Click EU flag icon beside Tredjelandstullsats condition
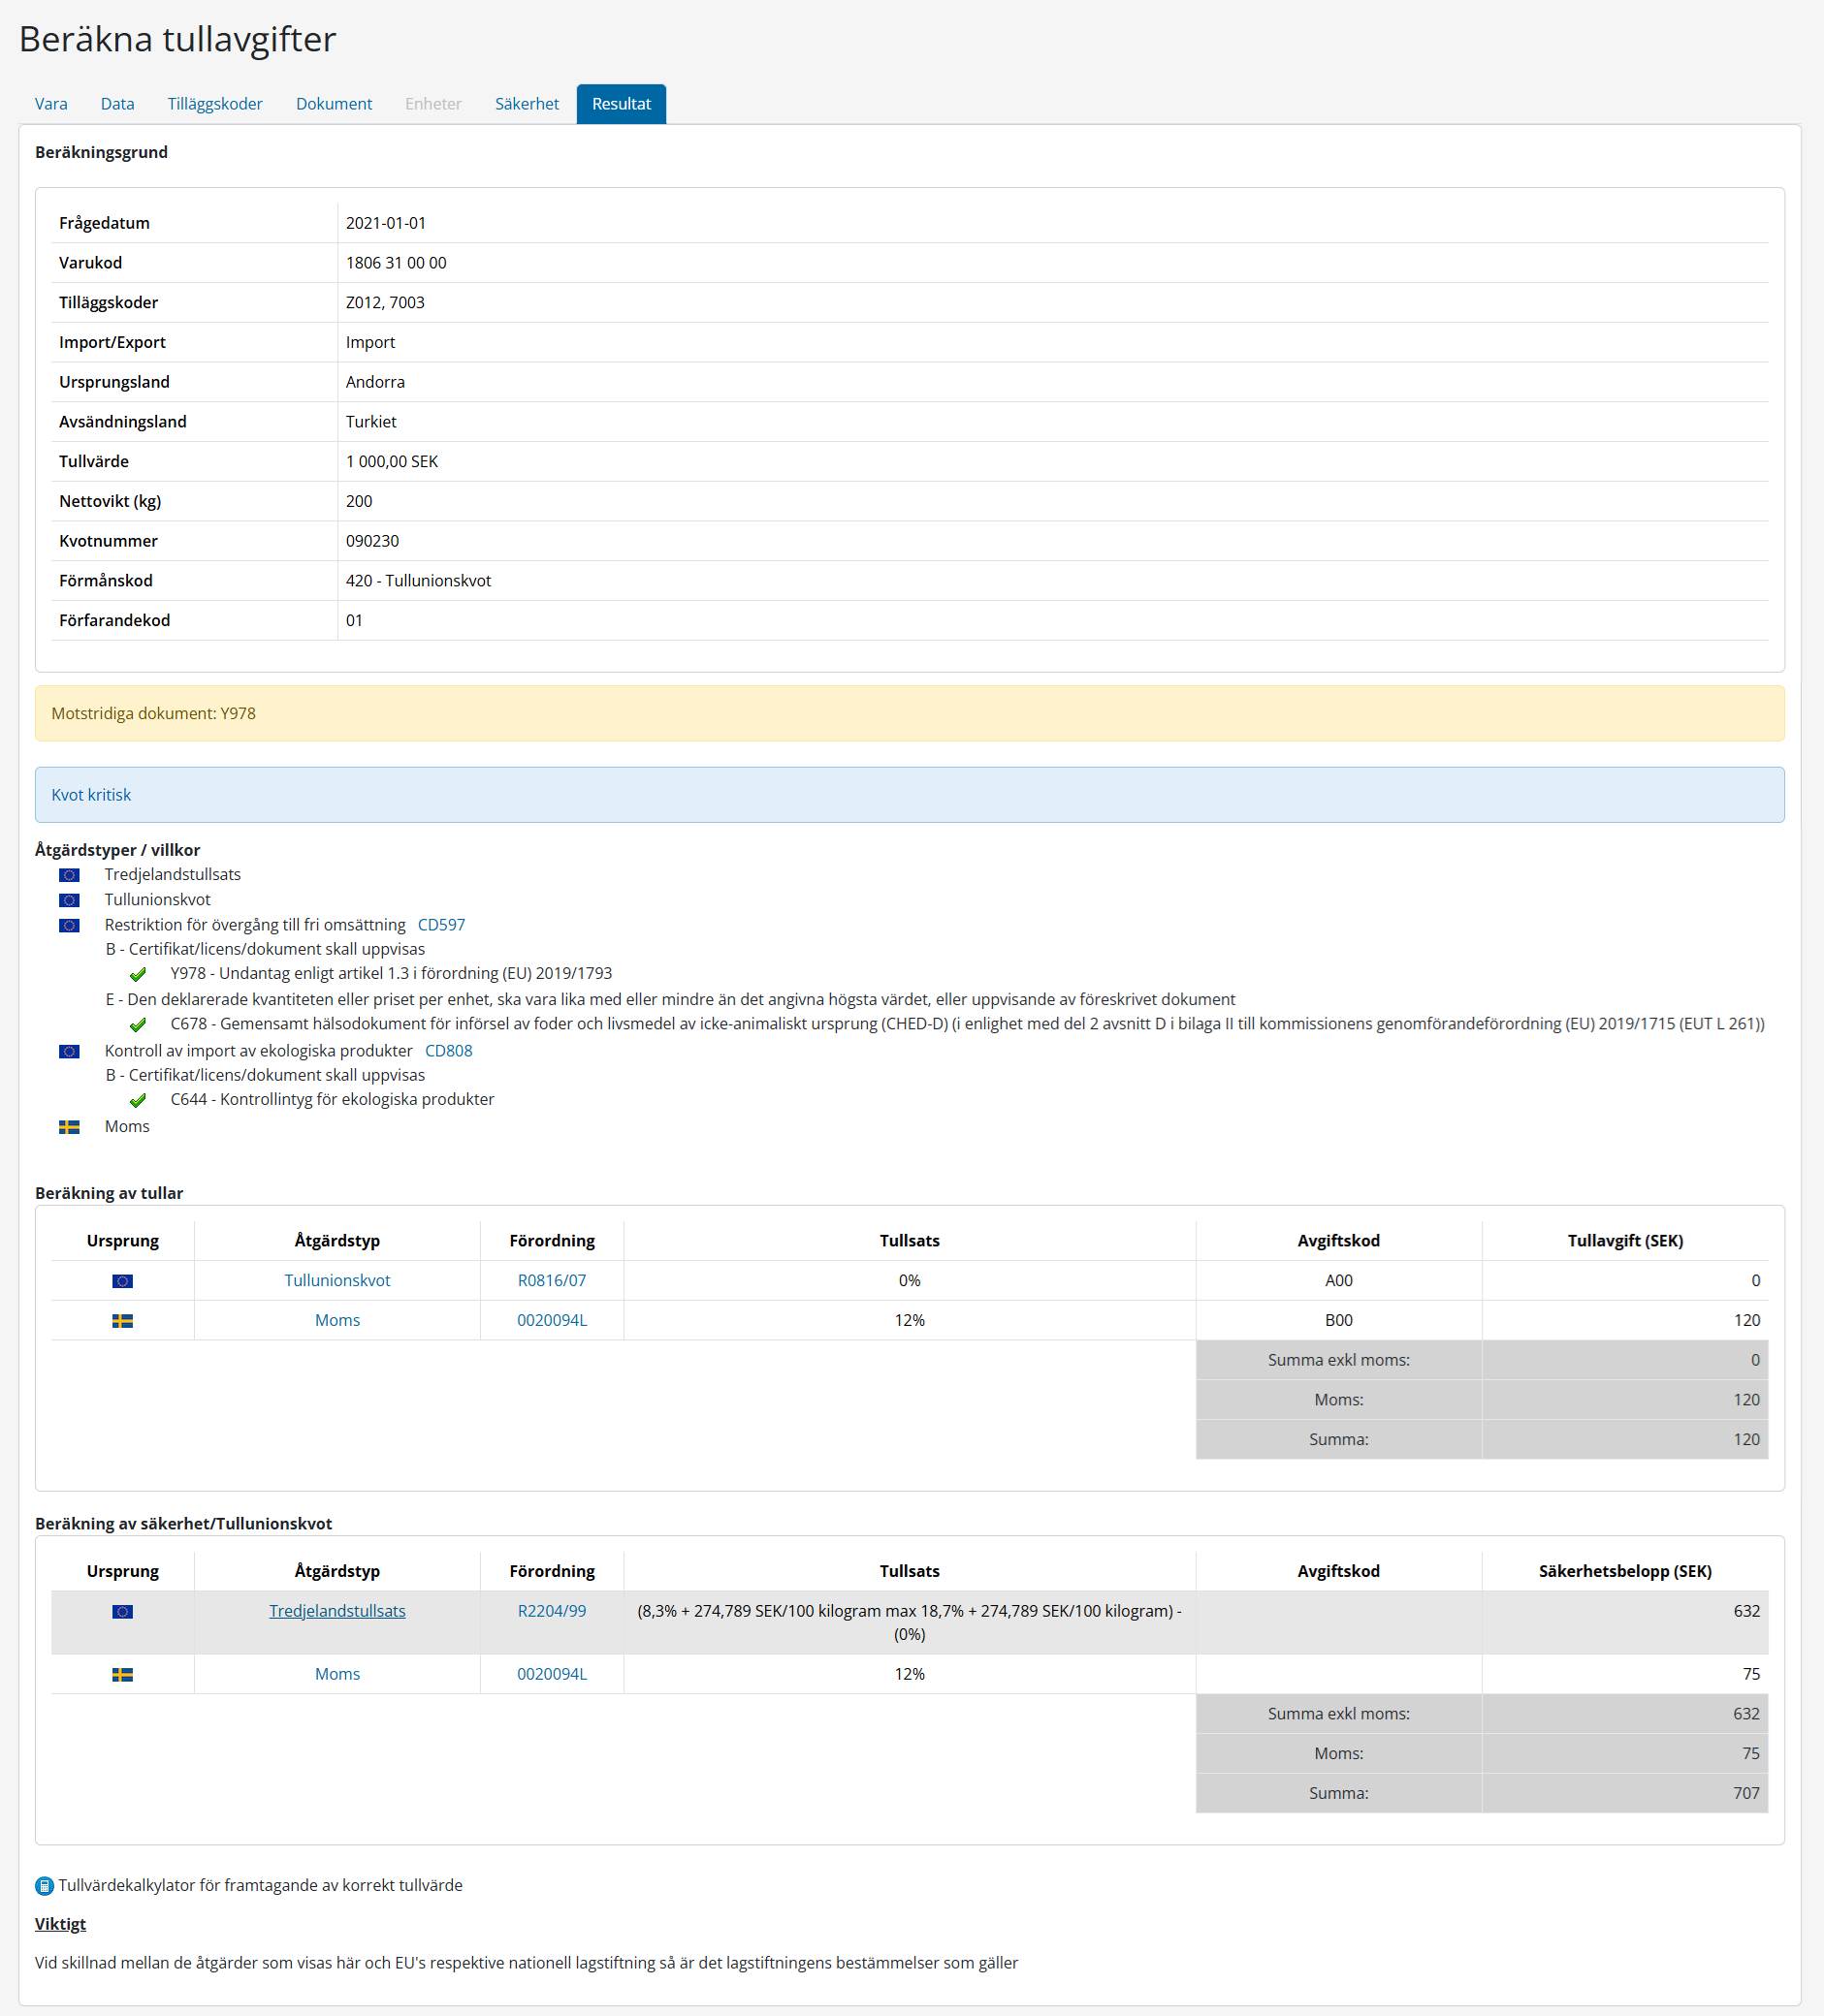This screenshot has width=1824, height=2016. pos(69,875)
